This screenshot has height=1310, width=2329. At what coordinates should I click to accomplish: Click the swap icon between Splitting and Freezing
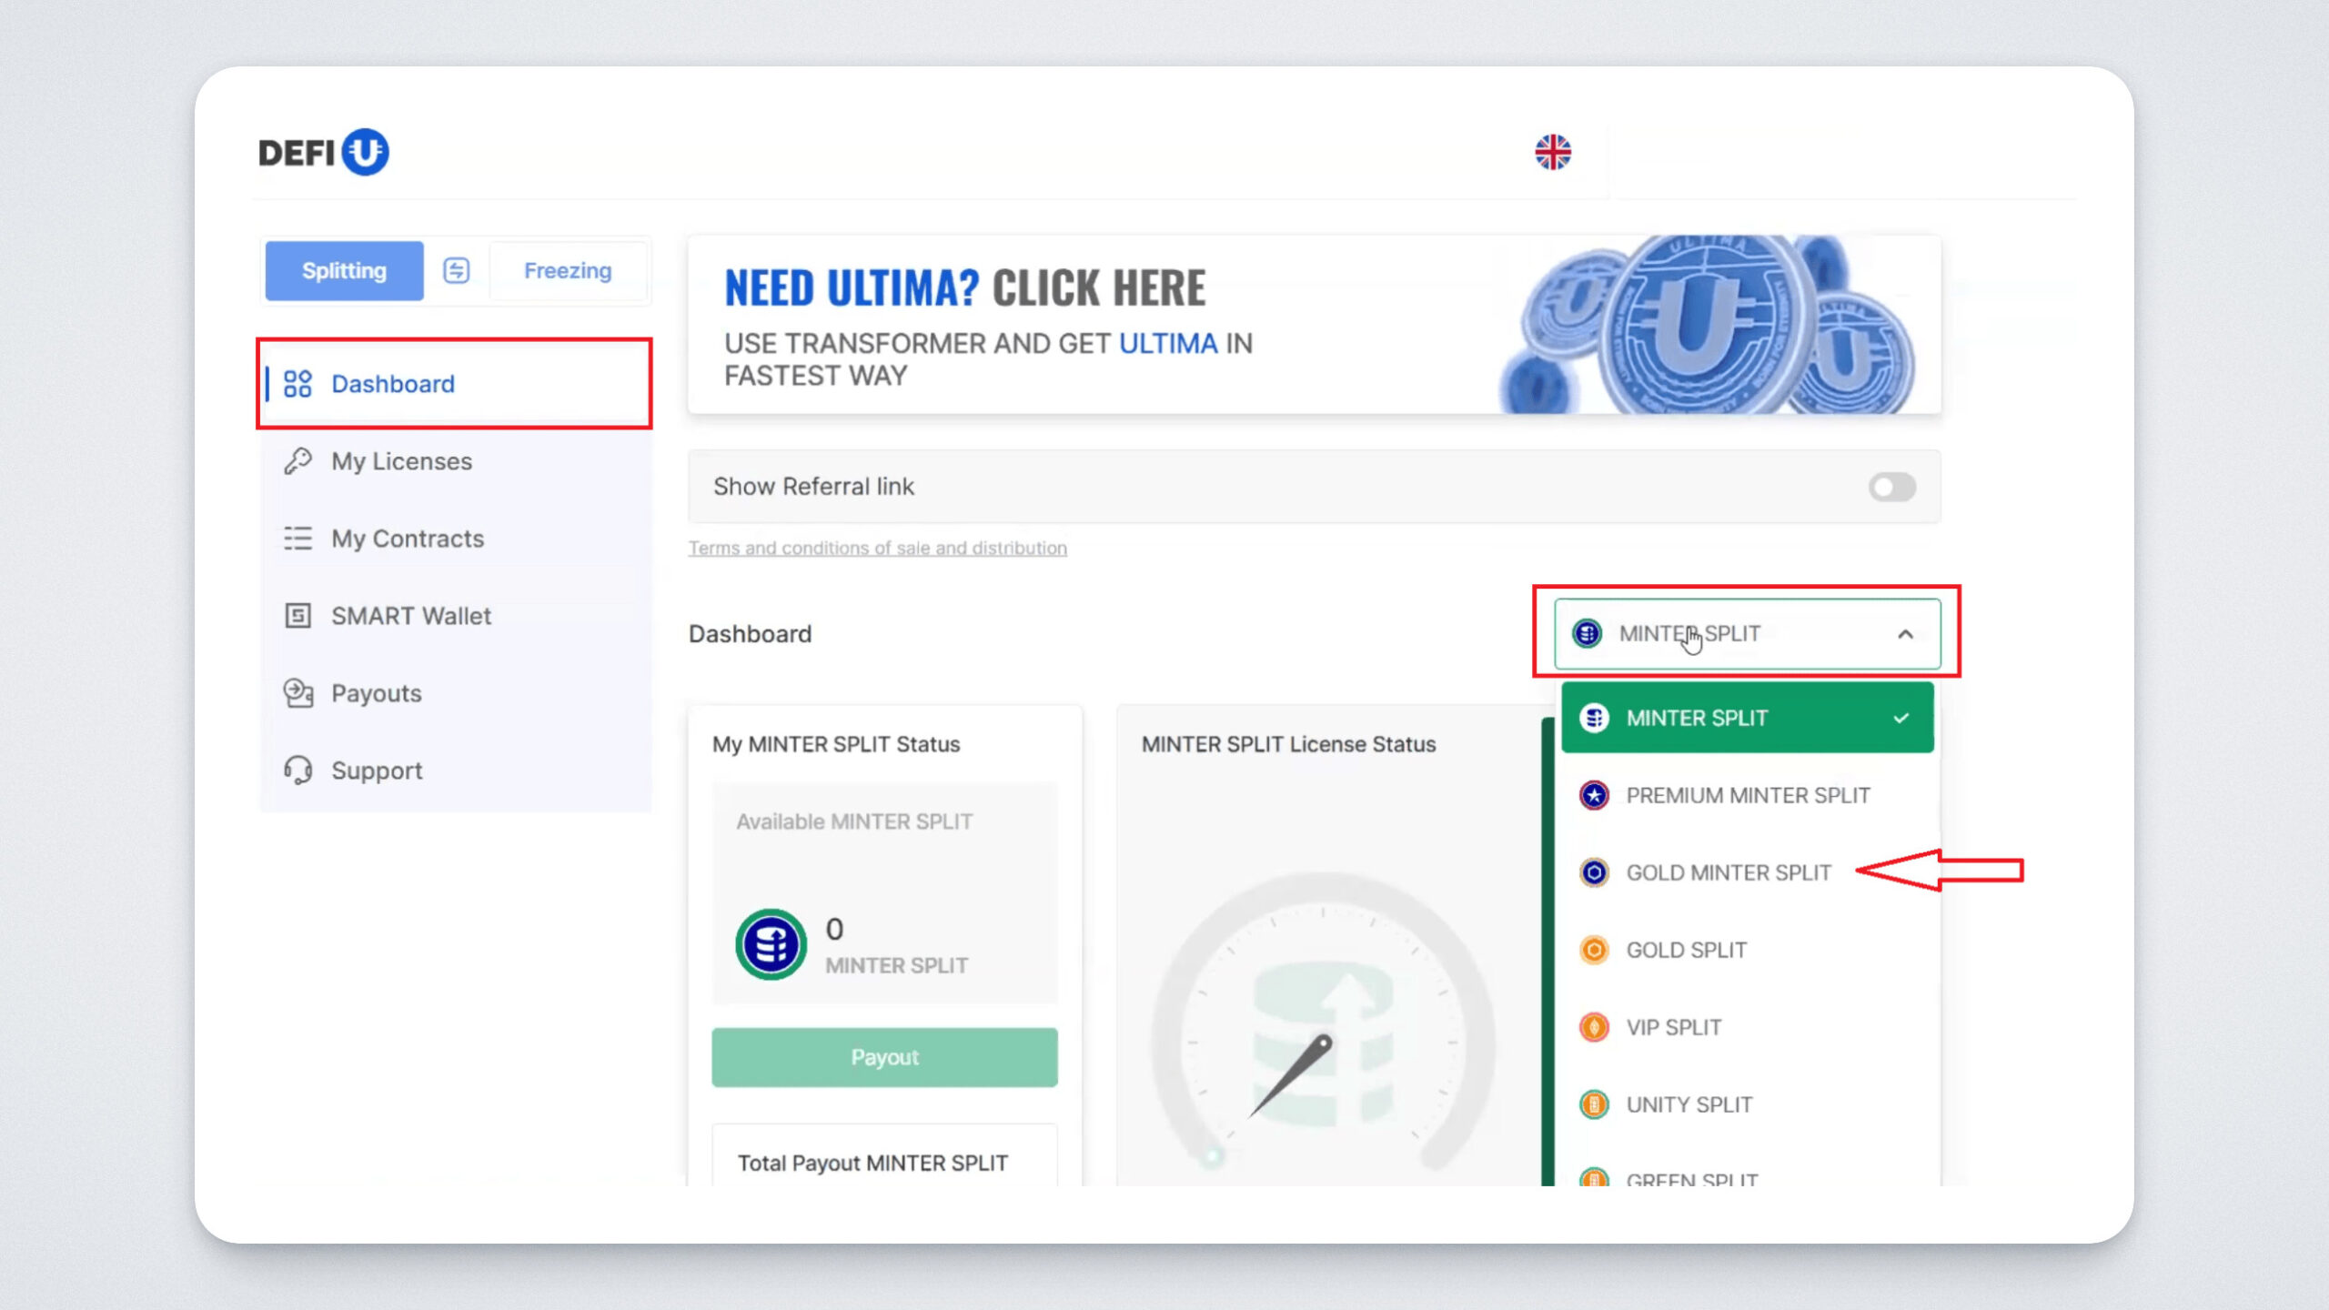click(456, 270)
